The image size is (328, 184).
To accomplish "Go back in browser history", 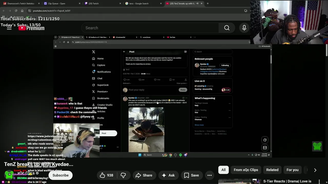I will [x=4, y=11].
